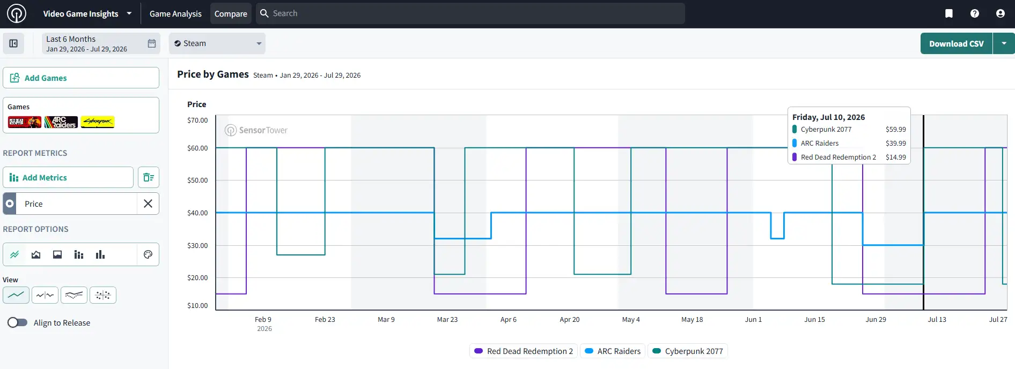1015x369 pixels.
Task: Click the Sensor Tower logo icon
Action: 17,13
